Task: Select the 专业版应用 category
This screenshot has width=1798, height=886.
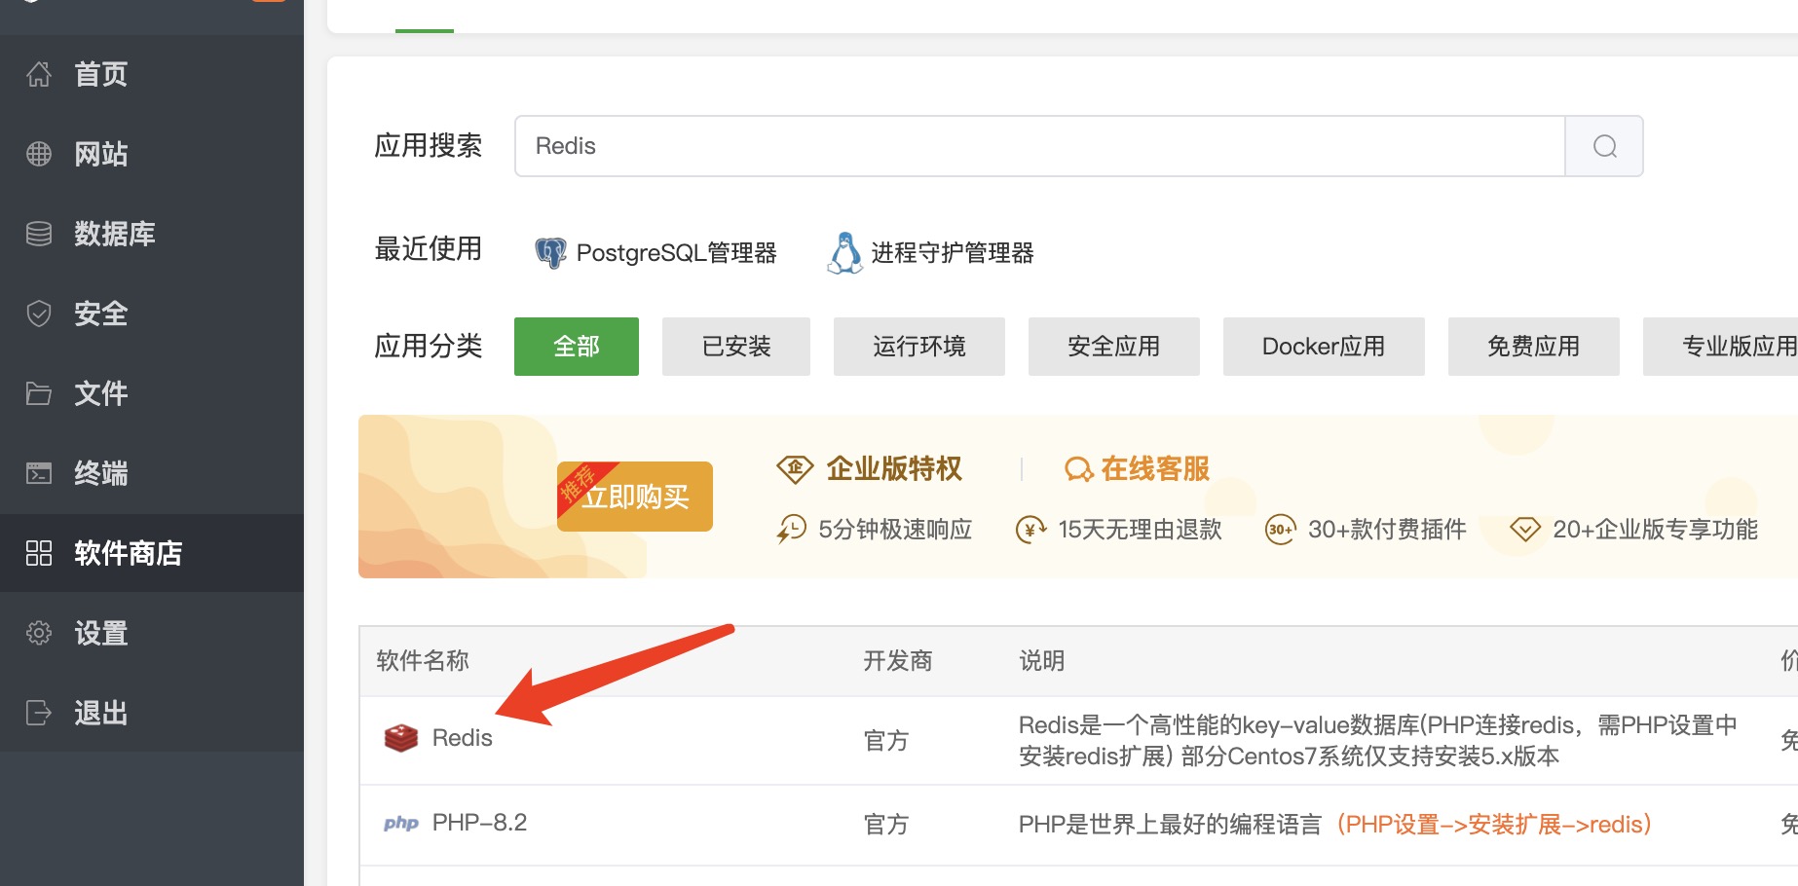Action: 1721,347
